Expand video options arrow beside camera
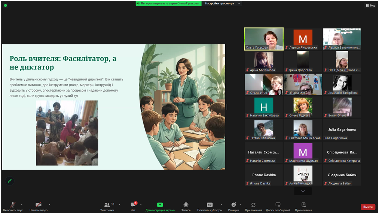This screenshot has height=214, width=379. point(49,205)
